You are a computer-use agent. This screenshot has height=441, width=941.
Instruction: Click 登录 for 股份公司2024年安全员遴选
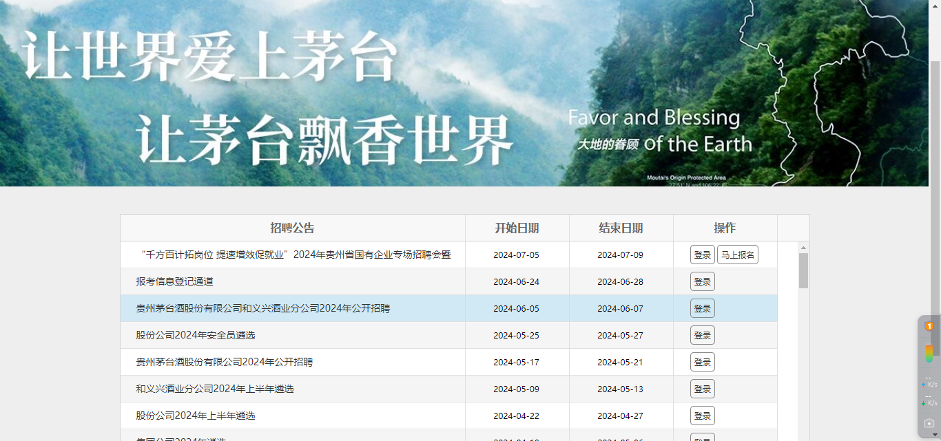[x=703, y=335]
